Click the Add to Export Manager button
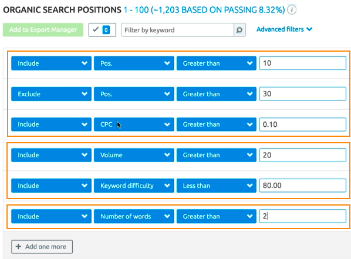 (43, 29)
